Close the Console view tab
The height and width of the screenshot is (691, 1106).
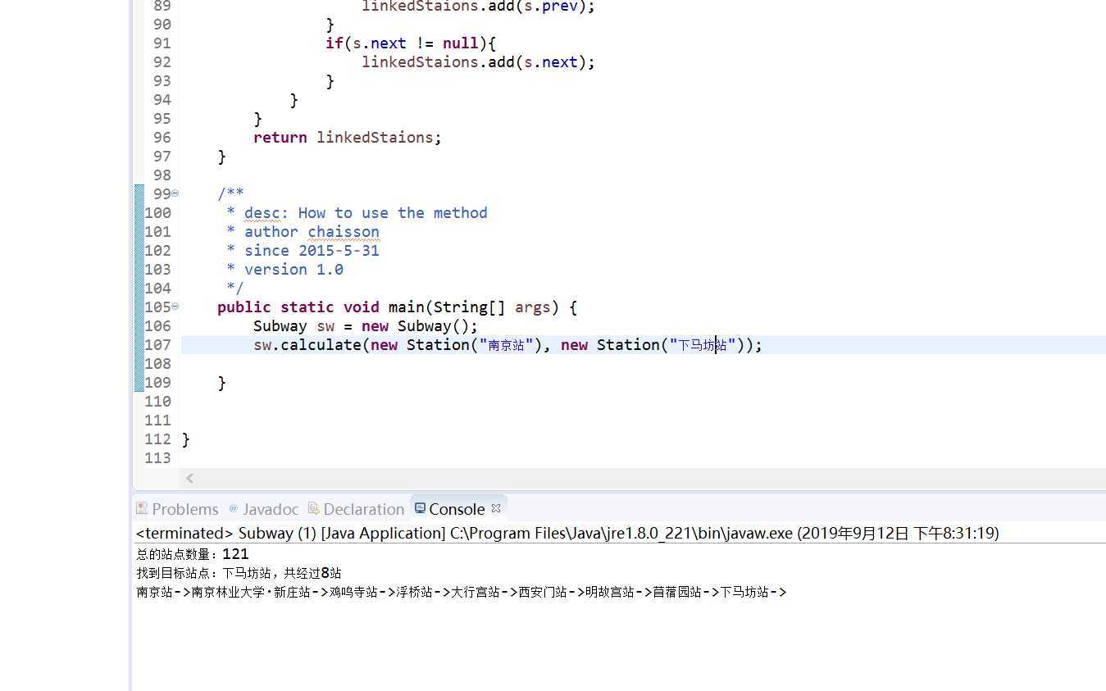pyautogui.click(x=496, y=508)
